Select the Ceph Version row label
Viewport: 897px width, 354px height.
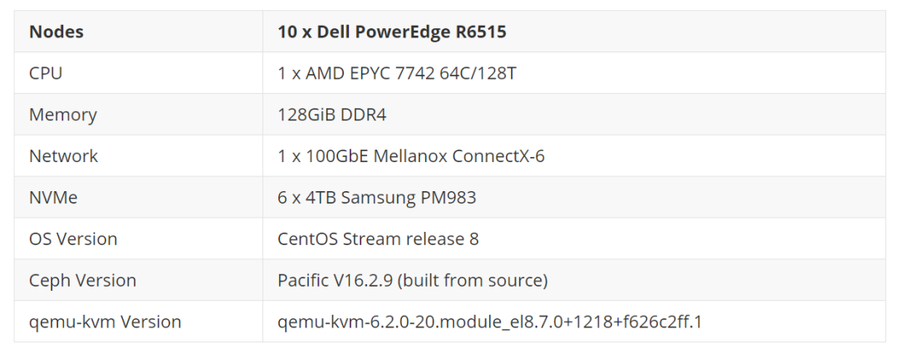pyautogui.click(x=82, y=281)
